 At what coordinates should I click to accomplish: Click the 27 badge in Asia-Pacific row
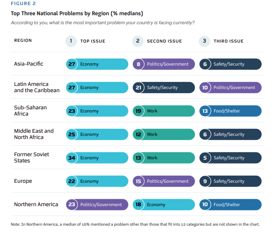point(72,64)
